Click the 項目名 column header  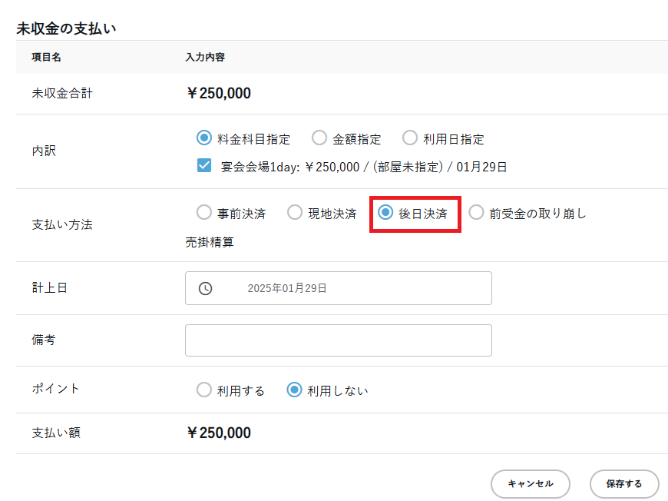[46, 58]
